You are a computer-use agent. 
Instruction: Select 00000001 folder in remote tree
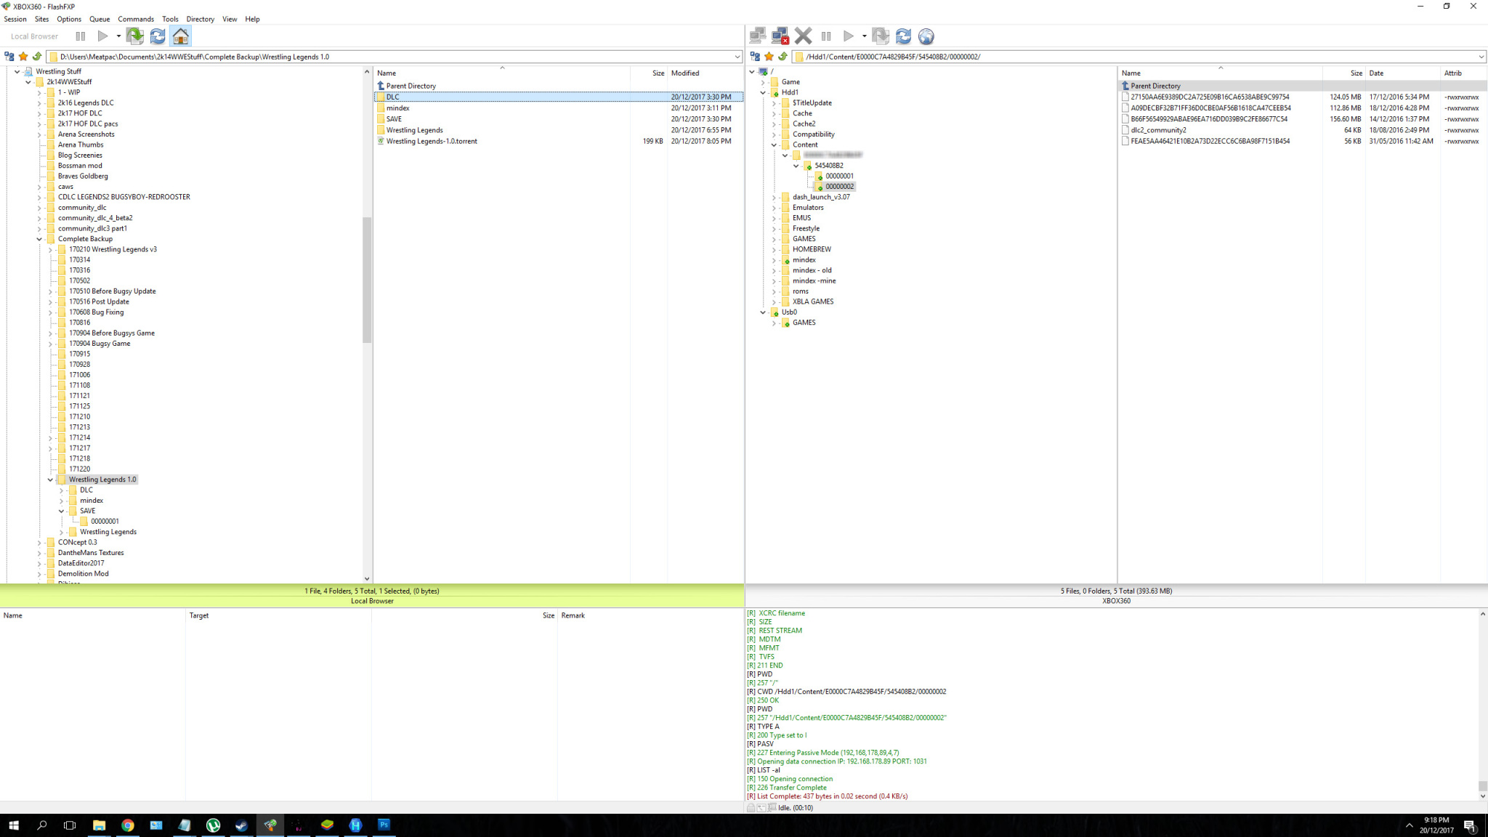pyautogui.click(x=839, y=176)
